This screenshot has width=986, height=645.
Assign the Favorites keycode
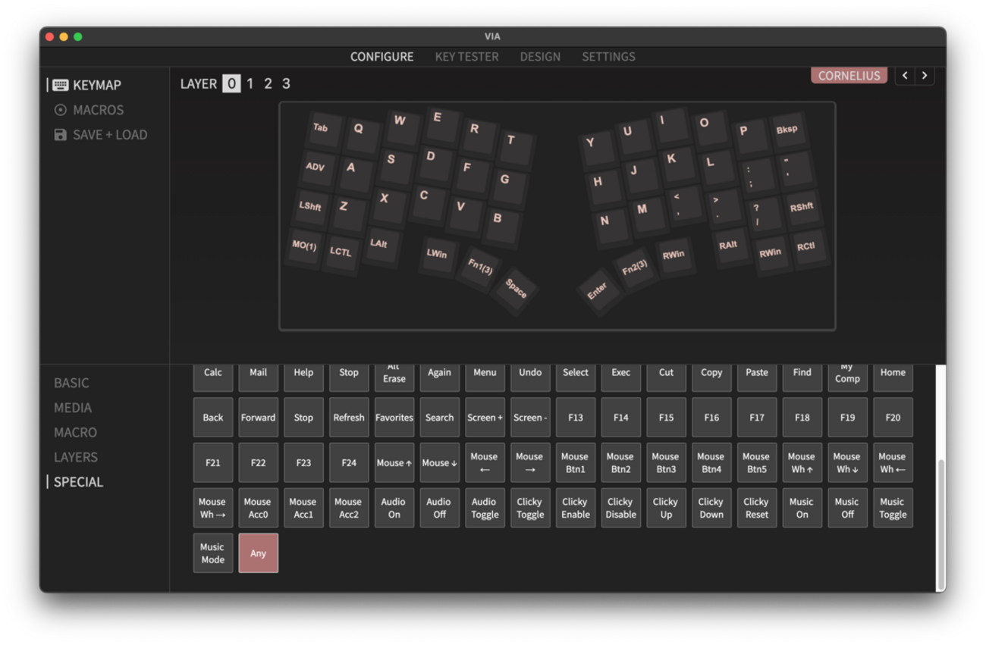coord(394,418)
